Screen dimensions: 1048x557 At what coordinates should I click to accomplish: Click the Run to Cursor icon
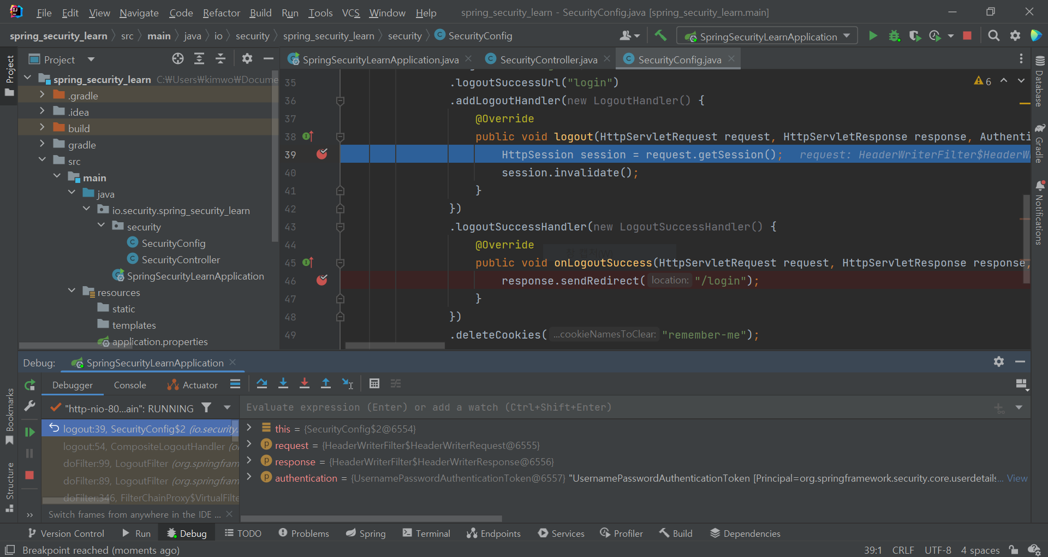348,384
